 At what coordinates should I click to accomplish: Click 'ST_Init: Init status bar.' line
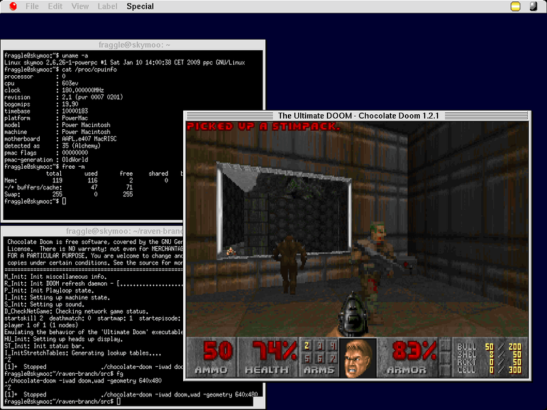44,346
